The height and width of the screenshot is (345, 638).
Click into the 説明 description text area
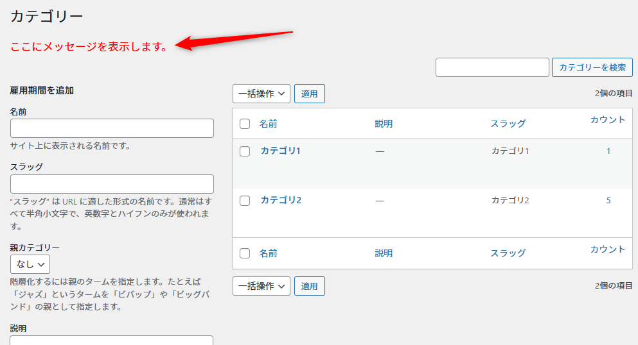coord(112,341)
